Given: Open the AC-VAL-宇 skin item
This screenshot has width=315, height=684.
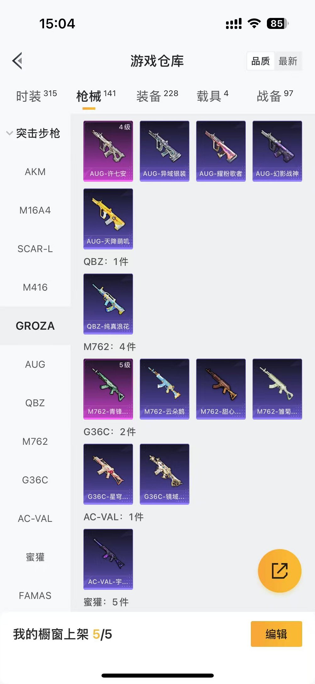Looking at the screenshot, I should pyautogui.click(x=108, y=559).
